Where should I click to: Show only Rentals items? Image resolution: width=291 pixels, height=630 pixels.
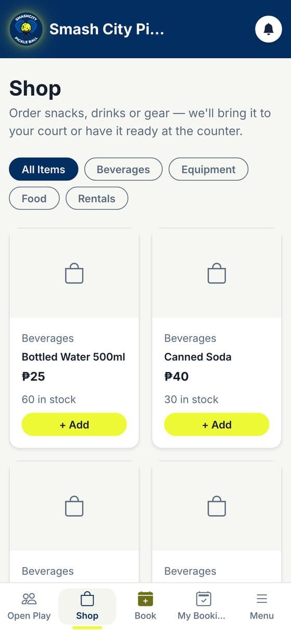pyautogui.click(x=97, y=198)
